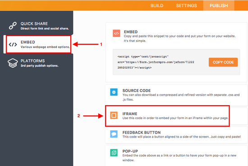Select the PUBLISH tab
The width and height of the screenshot is (248, 166).
(219, 6)
